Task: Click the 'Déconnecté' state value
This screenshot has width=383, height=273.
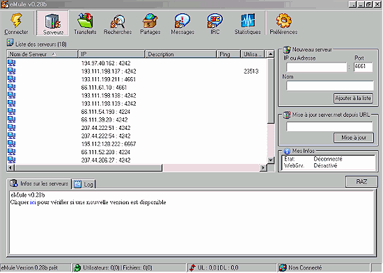Action: 328,159
